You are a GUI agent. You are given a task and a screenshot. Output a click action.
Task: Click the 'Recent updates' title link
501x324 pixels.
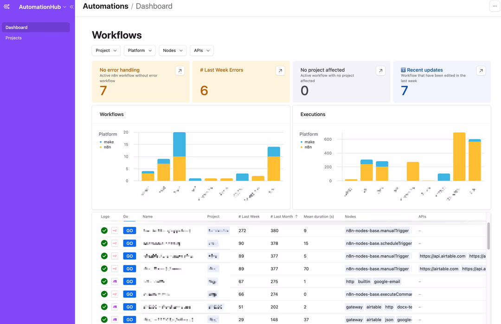(424, 70)
